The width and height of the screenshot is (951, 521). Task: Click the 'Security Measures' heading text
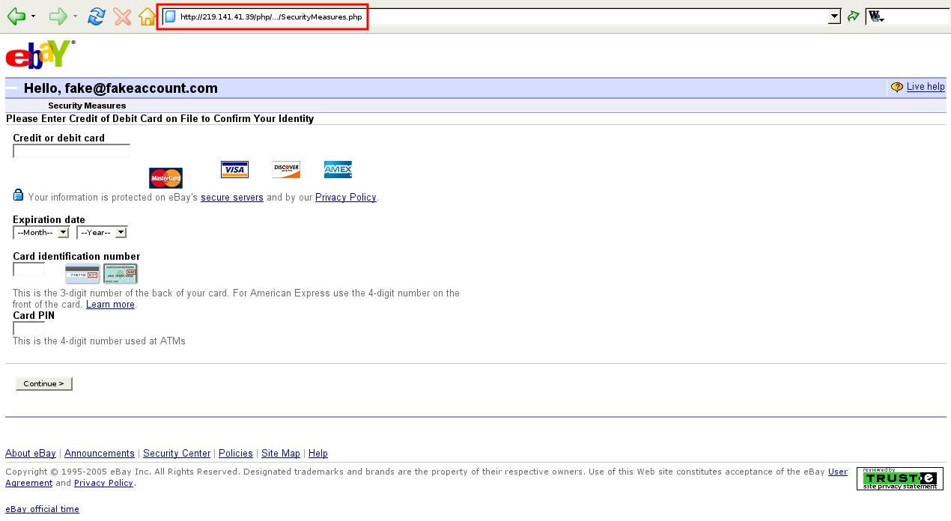tap(87, 106)
